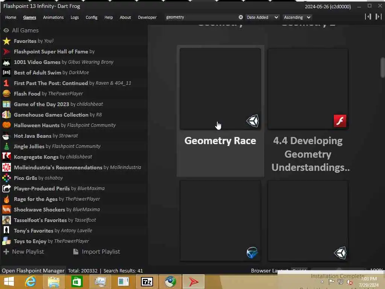Select Tony's Favorites playlist icon
Screen dimensions: 385x289
coord(6,231)
